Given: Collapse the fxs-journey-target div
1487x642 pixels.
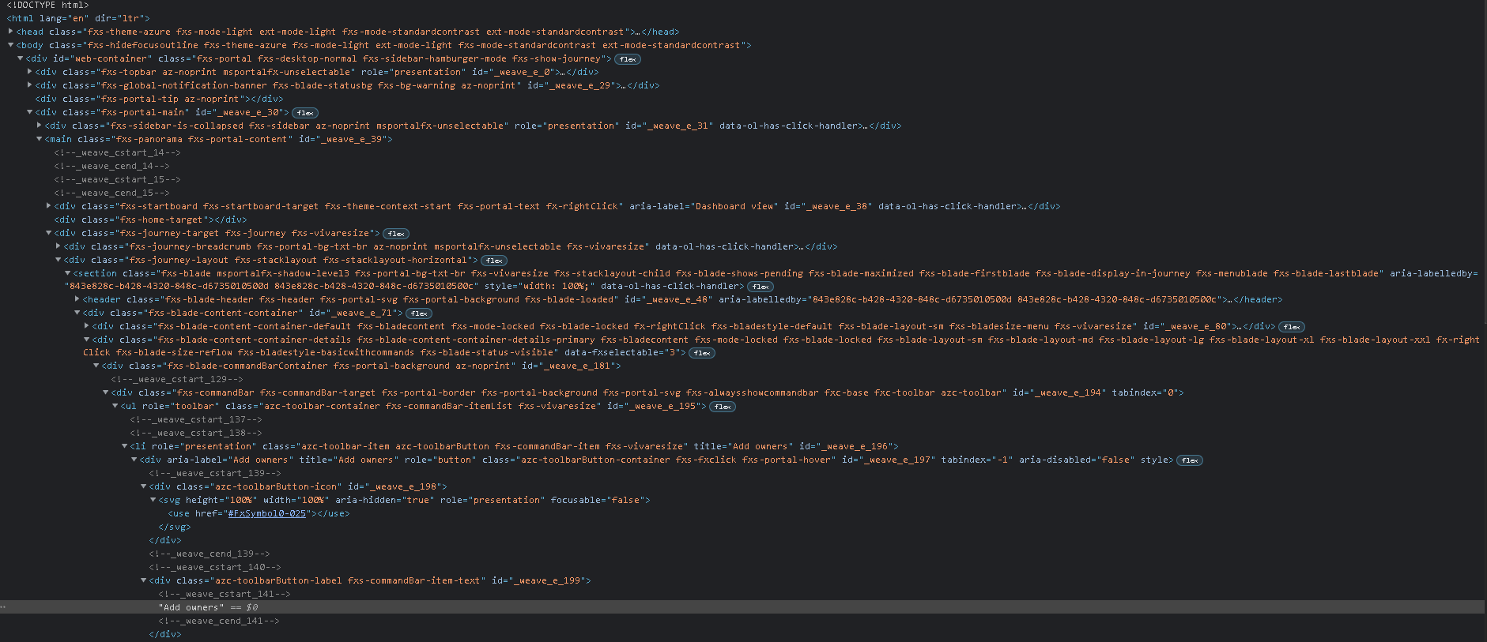Looking at the screenshot, I should [x=49, y=233].
